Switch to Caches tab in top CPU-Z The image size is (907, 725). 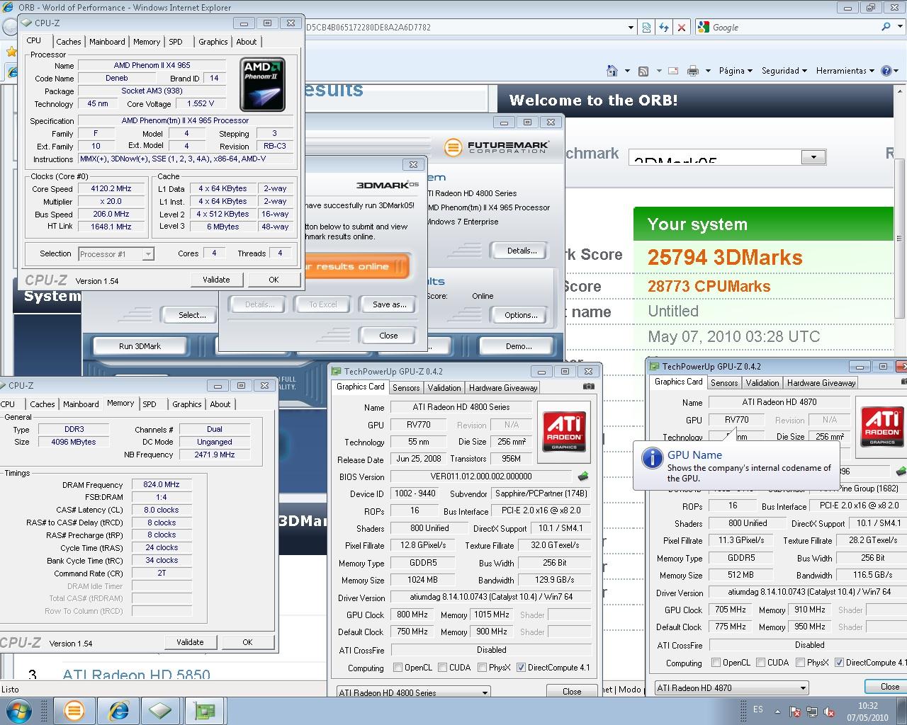tap(69, 42)
